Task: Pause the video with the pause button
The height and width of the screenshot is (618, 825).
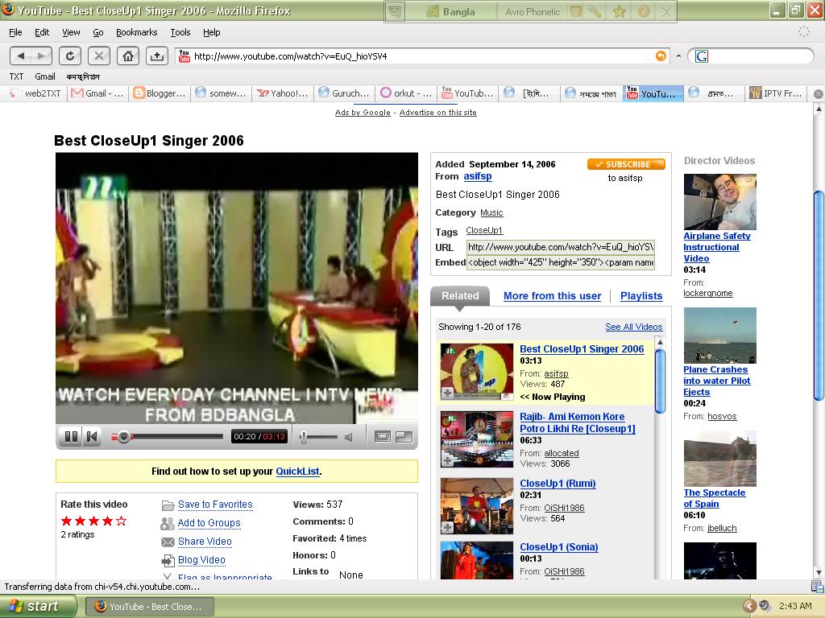Action: click(x=71, y=436)
